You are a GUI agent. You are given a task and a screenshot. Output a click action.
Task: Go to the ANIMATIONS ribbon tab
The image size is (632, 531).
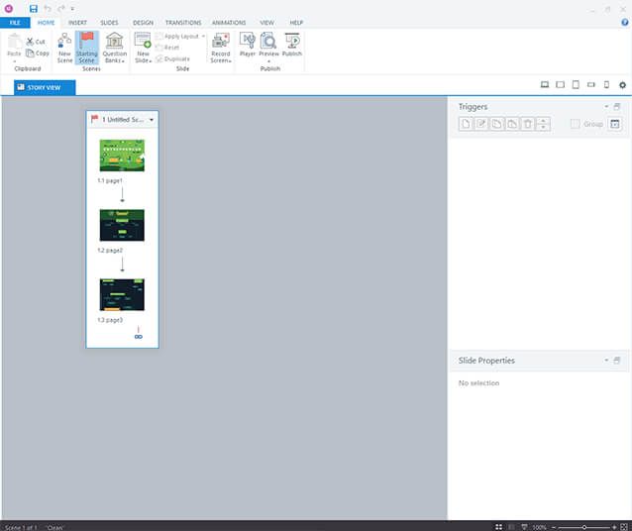(229, 23)
